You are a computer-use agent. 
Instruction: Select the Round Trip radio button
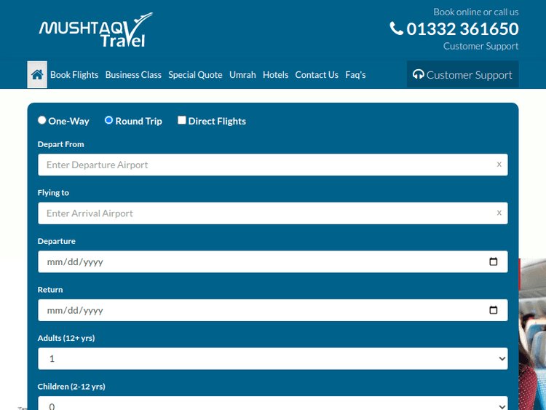tap(109, 120)
